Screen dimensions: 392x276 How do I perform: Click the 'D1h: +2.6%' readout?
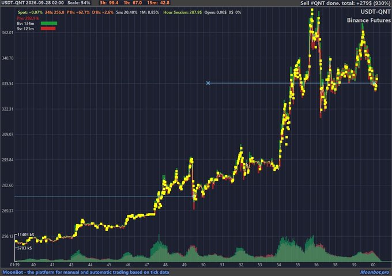tap(103, 12)
